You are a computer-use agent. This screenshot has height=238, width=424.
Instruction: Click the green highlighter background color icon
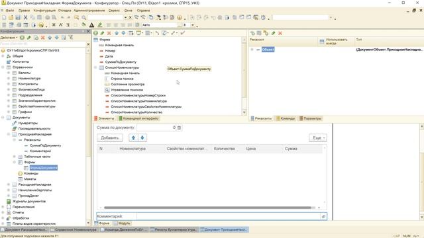[100, 25]
